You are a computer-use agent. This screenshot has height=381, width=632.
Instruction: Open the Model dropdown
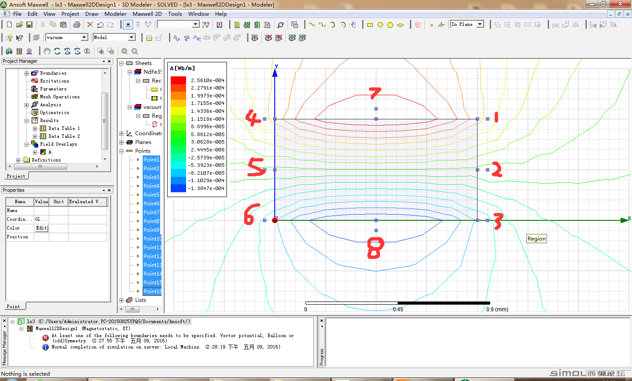point(131,38)
